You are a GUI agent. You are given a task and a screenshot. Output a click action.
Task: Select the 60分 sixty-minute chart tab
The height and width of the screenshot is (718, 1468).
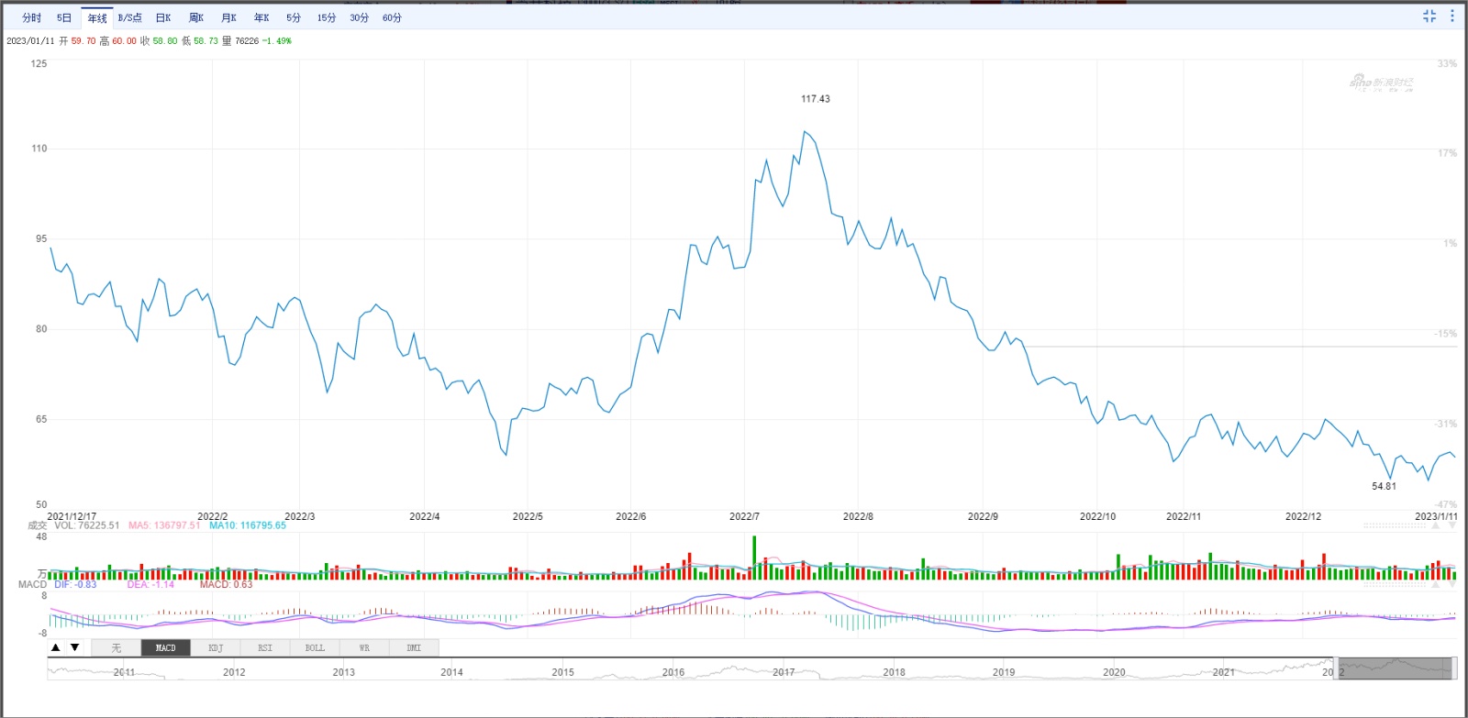click(x=392, y=17)
